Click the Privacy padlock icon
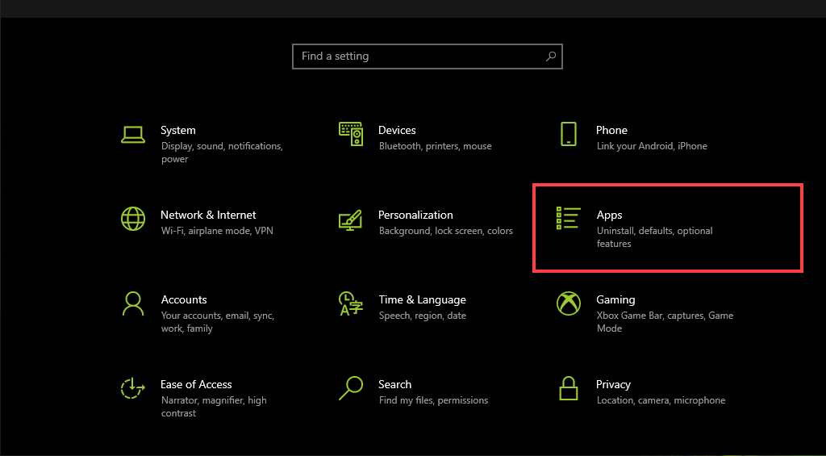826x456 pixels. point(569,388)
